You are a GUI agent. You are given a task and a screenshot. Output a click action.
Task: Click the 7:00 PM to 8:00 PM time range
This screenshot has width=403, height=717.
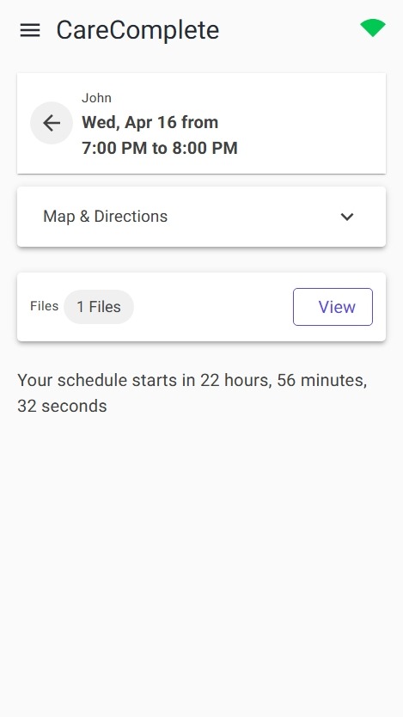[x=160, y=148]
